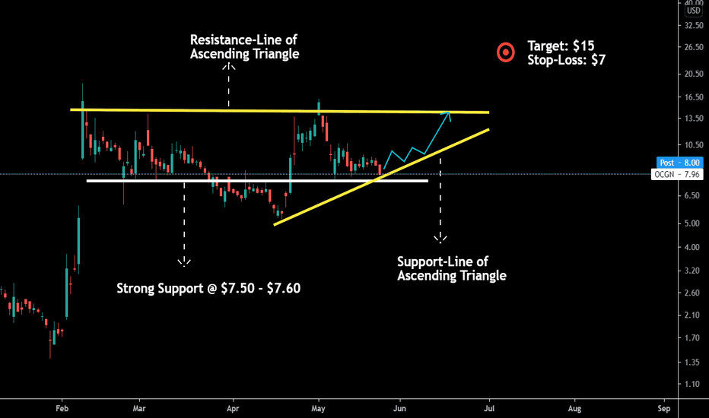Image resolution: width=709 pixels, height=418 pixels.
Task: Select the 'Target: $15' text annotation
Action: (x=561, y=46)
